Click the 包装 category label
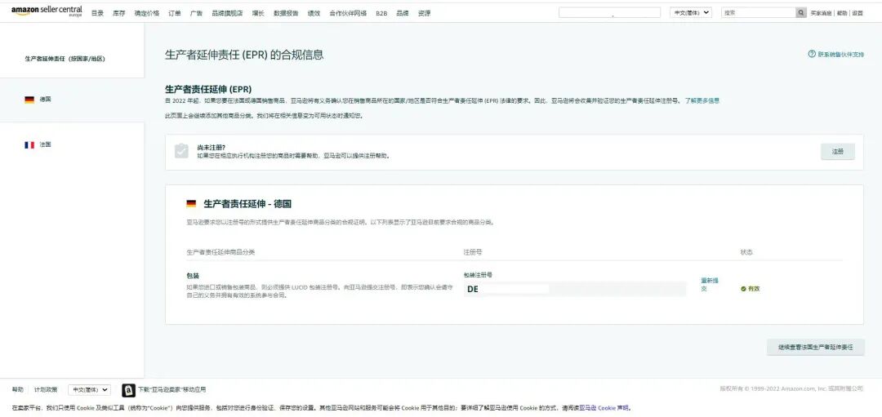 click(193, 276)
